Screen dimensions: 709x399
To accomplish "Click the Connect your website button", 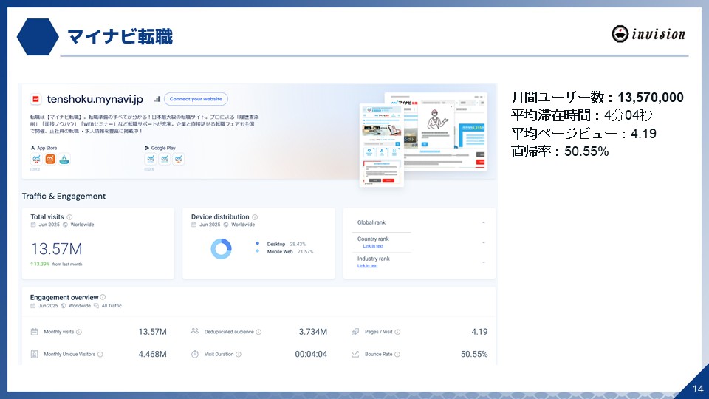I will [x=196, y=99].
